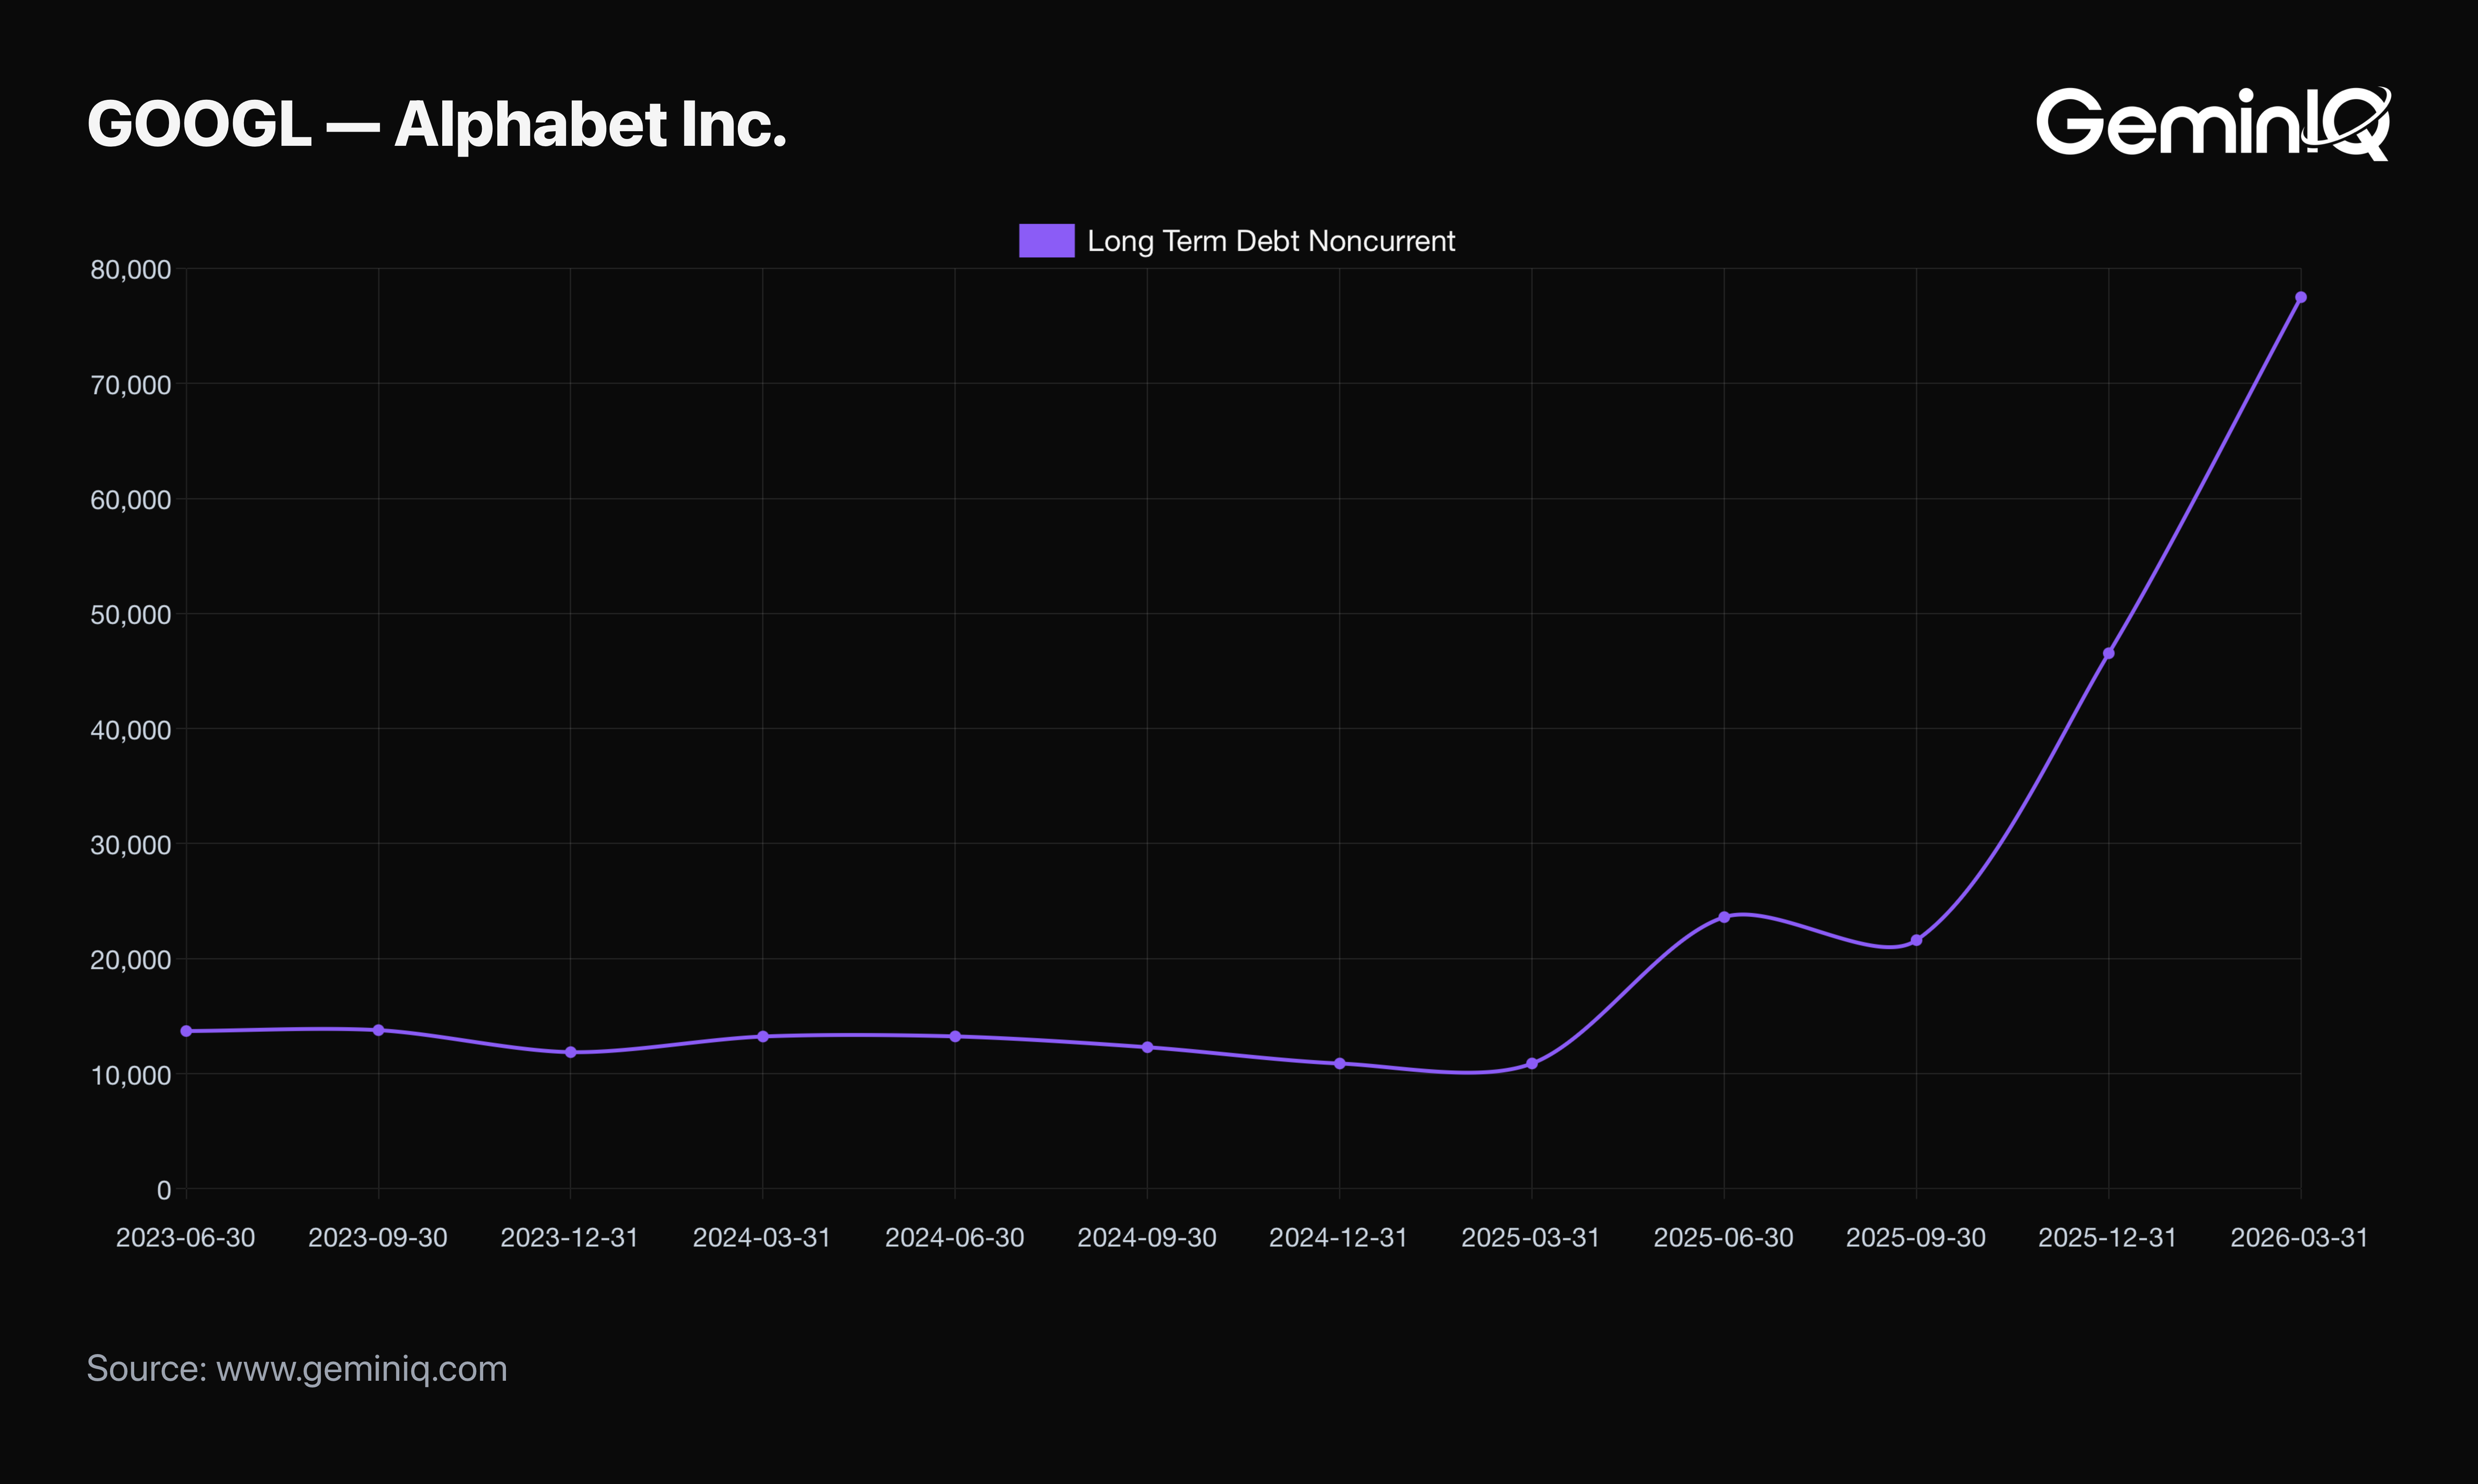This screenshot has width=2478, height=1484.
Task: Select the '2025-03-31' x-axis date label
Action: tap(1531, 1238)
